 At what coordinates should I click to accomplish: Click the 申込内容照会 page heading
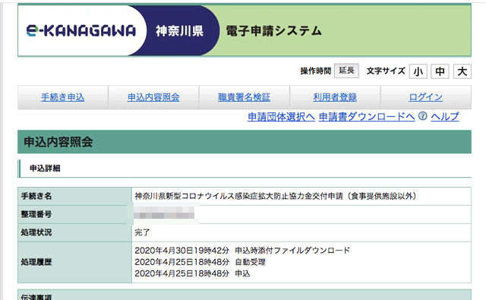pos(58,142)
